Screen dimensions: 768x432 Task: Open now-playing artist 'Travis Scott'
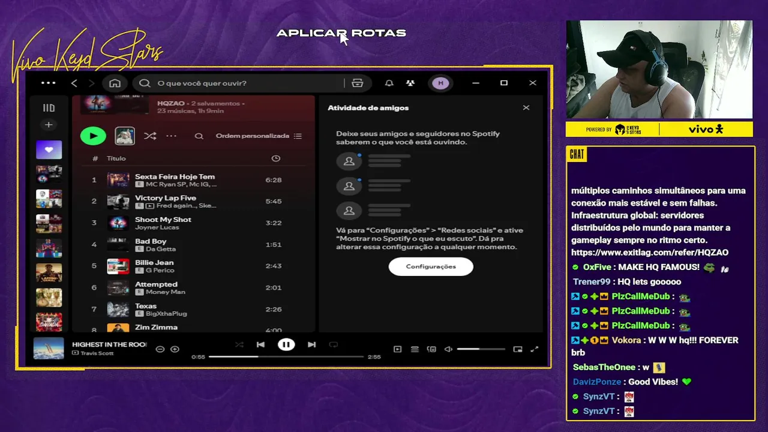[x=97, y=353]
